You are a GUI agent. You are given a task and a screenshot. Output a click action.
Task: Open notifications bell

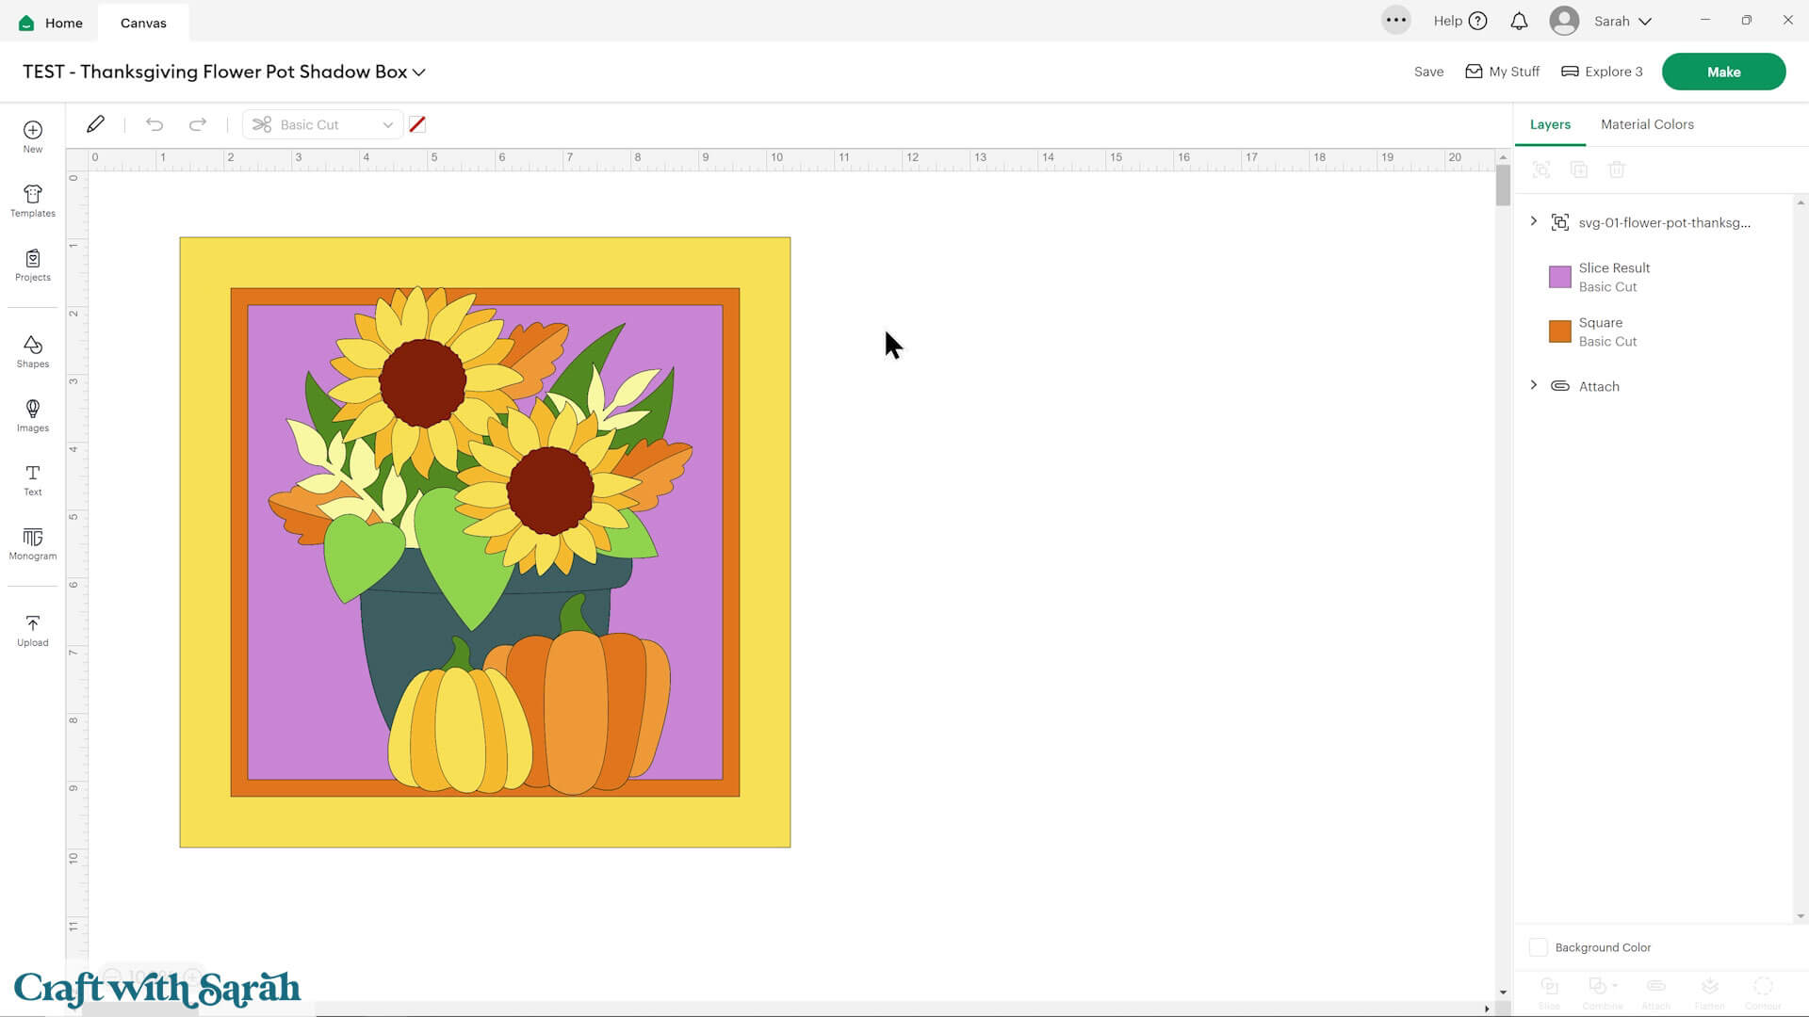[1519, 21]
